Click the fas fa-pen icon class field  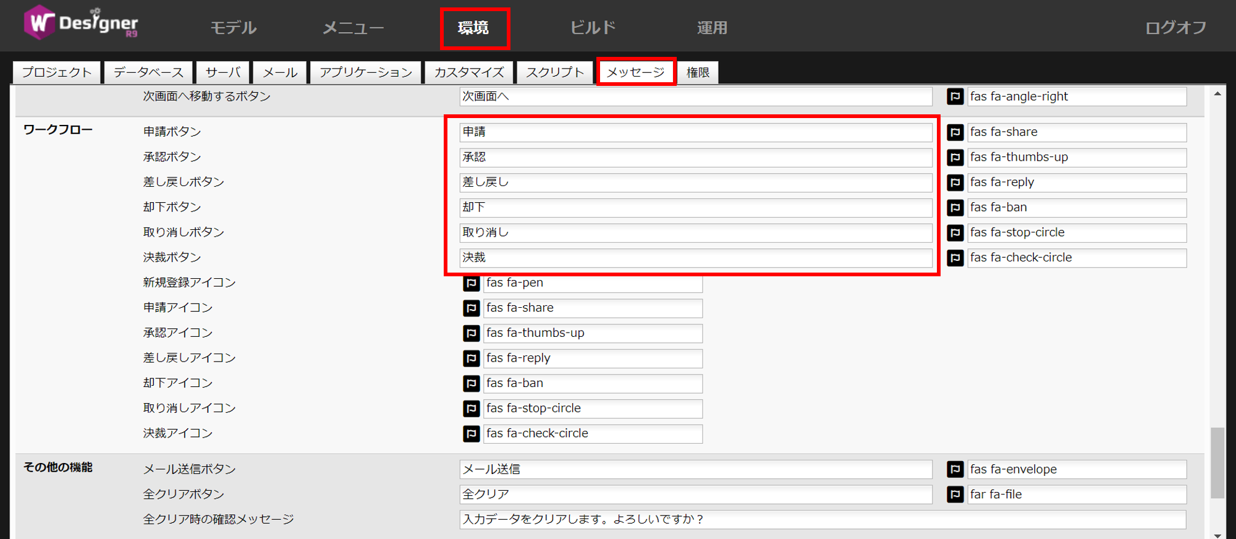click(x=593, y=283)
